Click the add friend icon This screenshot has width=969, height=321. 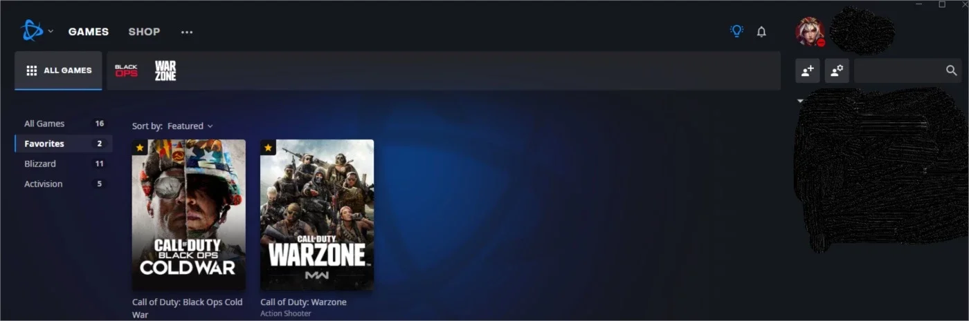[x=808, y=70]
